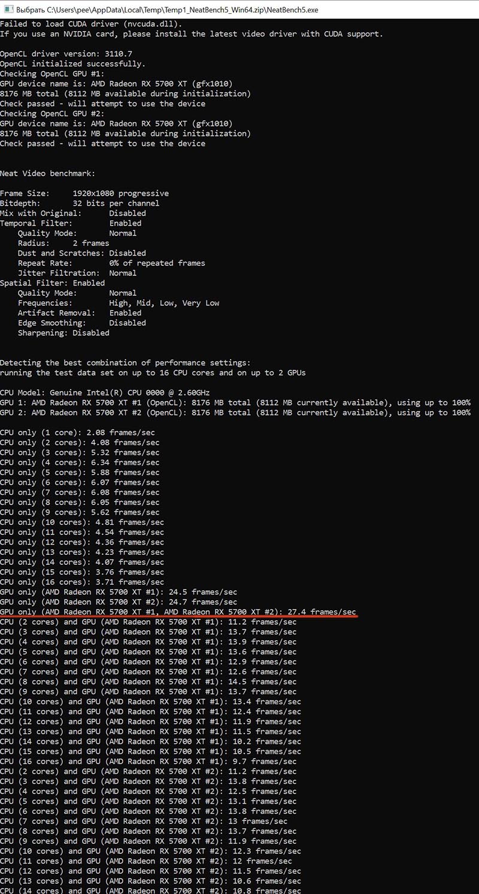Click the "CPU (13 cores) and GPU (XT #2): 10.6" result
This screenshot has height=894, width=479.
[150, 881]
